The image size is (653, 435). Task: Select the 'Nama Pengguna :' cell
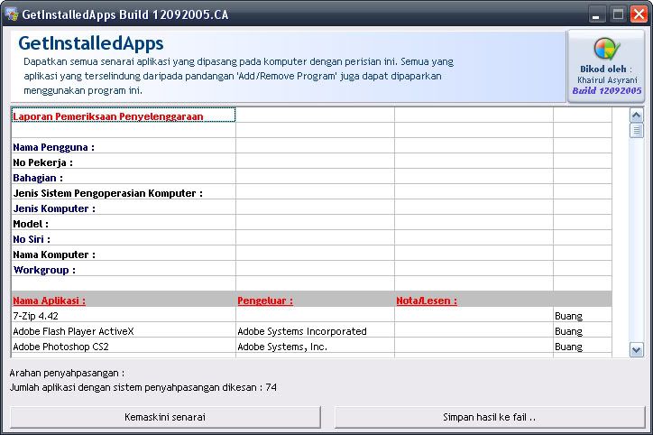124,146
